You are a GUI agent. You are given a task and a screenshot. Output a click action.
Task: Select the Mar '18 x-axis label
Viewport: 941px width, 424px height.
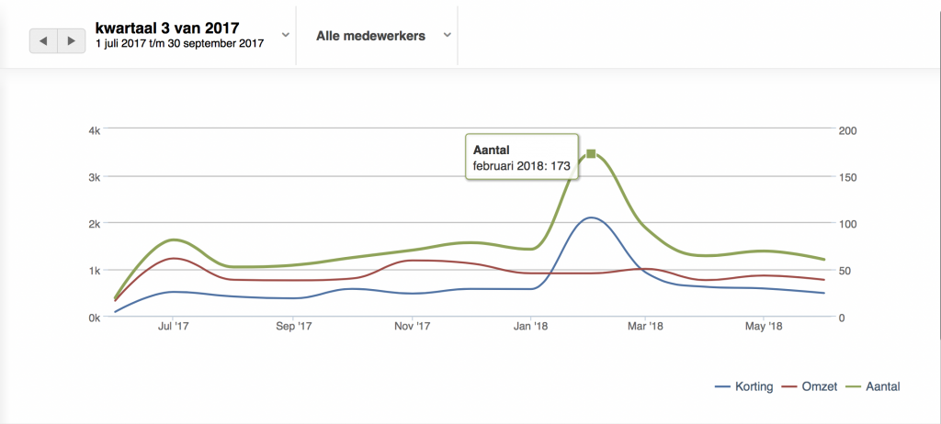pyautogui.click(x=645, y=326)
